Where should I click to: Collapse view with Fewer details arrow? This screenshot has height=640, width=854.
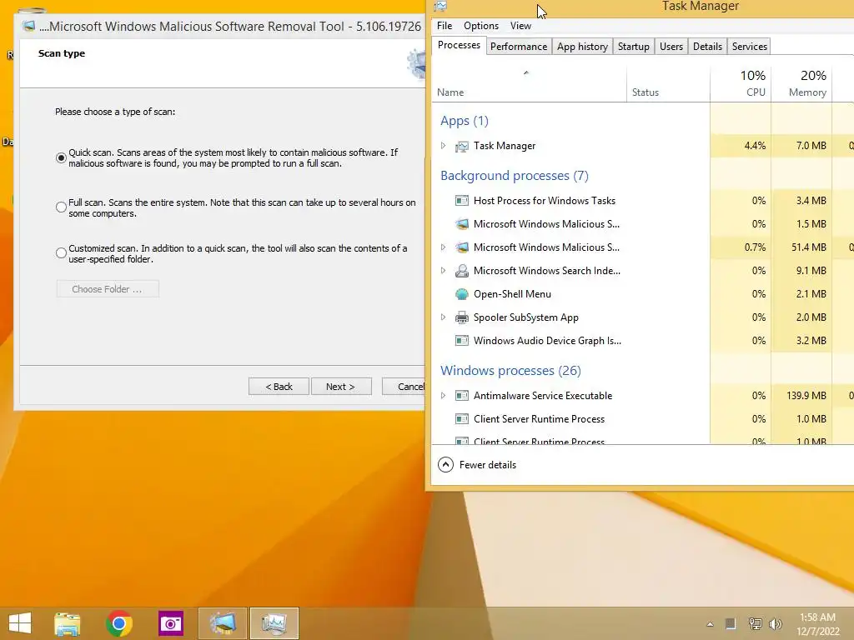coord(445,465)
